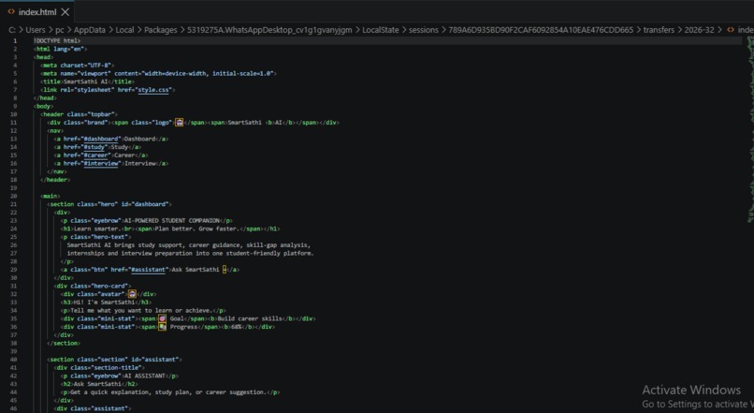
Task: Follow the #career href link on line 15
Action: (x=95, y=155)
